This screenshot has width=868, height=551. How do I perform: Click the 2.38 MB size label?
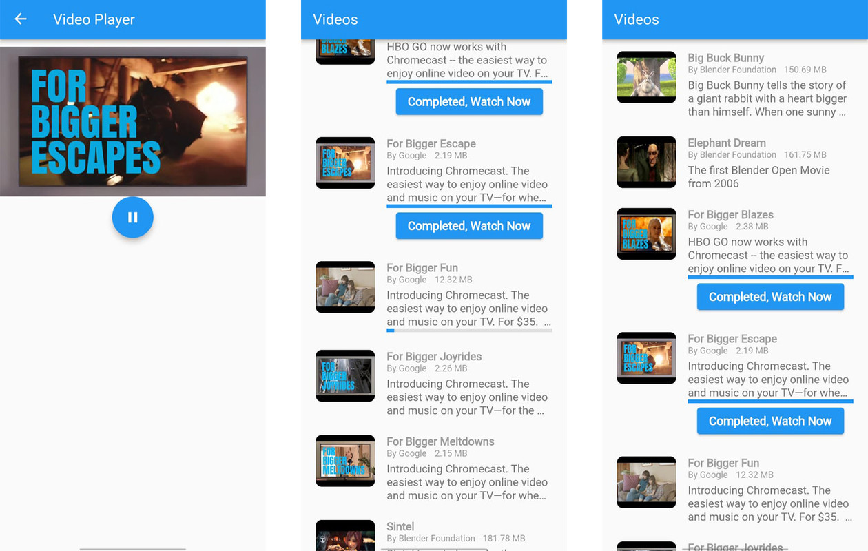(752, 227)
